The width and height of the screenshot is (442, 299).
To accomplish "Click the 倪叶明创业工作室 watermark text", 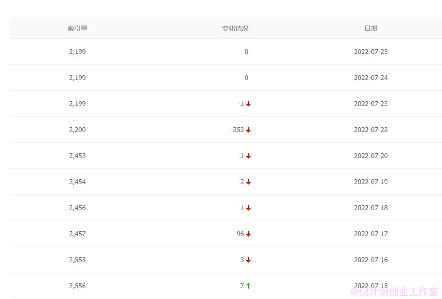I will point(394,291).
